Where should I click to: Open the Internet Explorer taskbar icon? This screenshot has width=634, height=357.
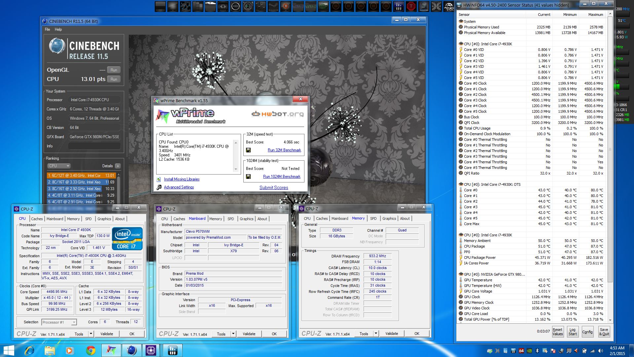pos(30,350)
